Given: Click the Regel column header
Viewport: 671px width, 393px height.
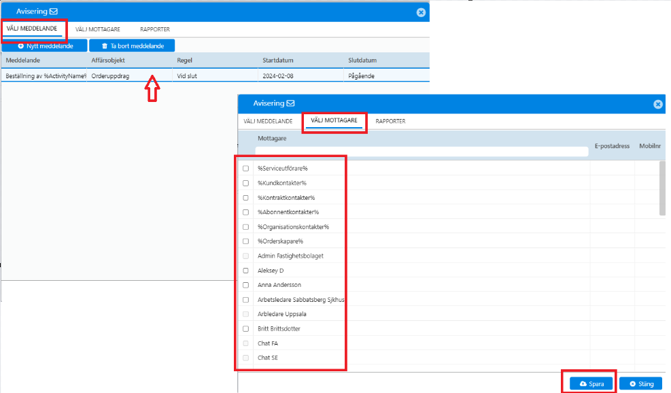Looking at the screenshot, I should point(184,61).
